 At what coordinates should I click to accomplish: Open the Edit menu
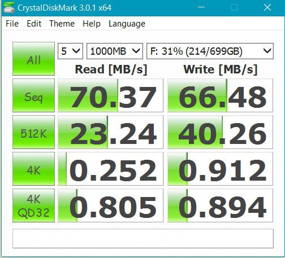point(34,24)
